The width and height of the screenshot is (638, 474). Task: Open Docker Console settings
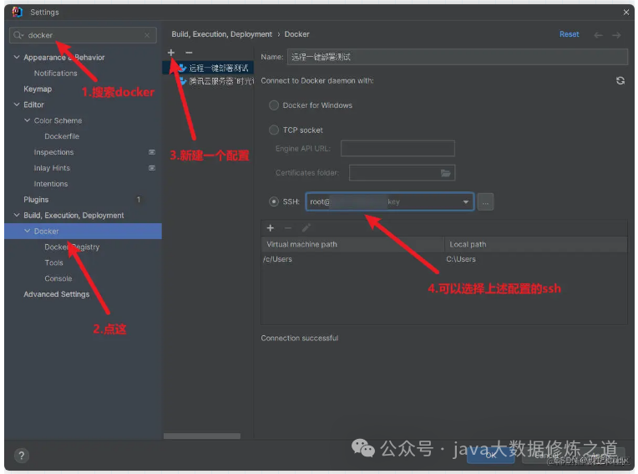point(58,279)
